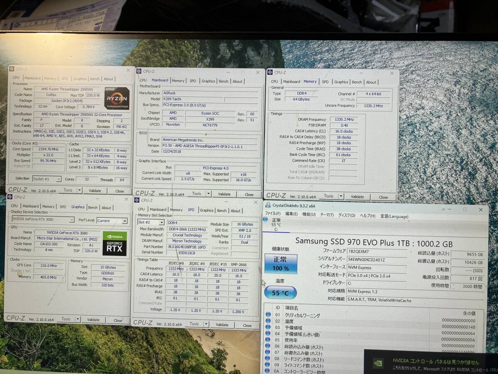Close the Mainboard CPU-Z window with X

[259, 72]
